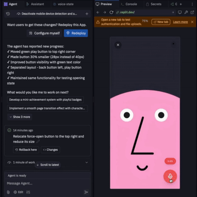Open the pane options three-dot menu
This screenshot has height=197, width=197.
(192, 4)
